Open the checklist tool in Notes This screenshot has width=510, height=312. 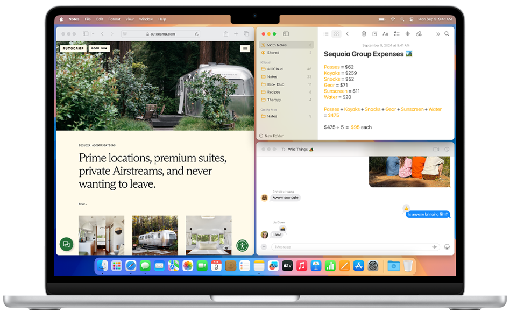point(396,34)
